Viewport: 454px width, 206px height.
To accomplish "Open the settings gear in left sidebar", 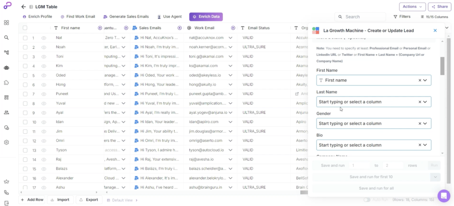I will [7, 142].
